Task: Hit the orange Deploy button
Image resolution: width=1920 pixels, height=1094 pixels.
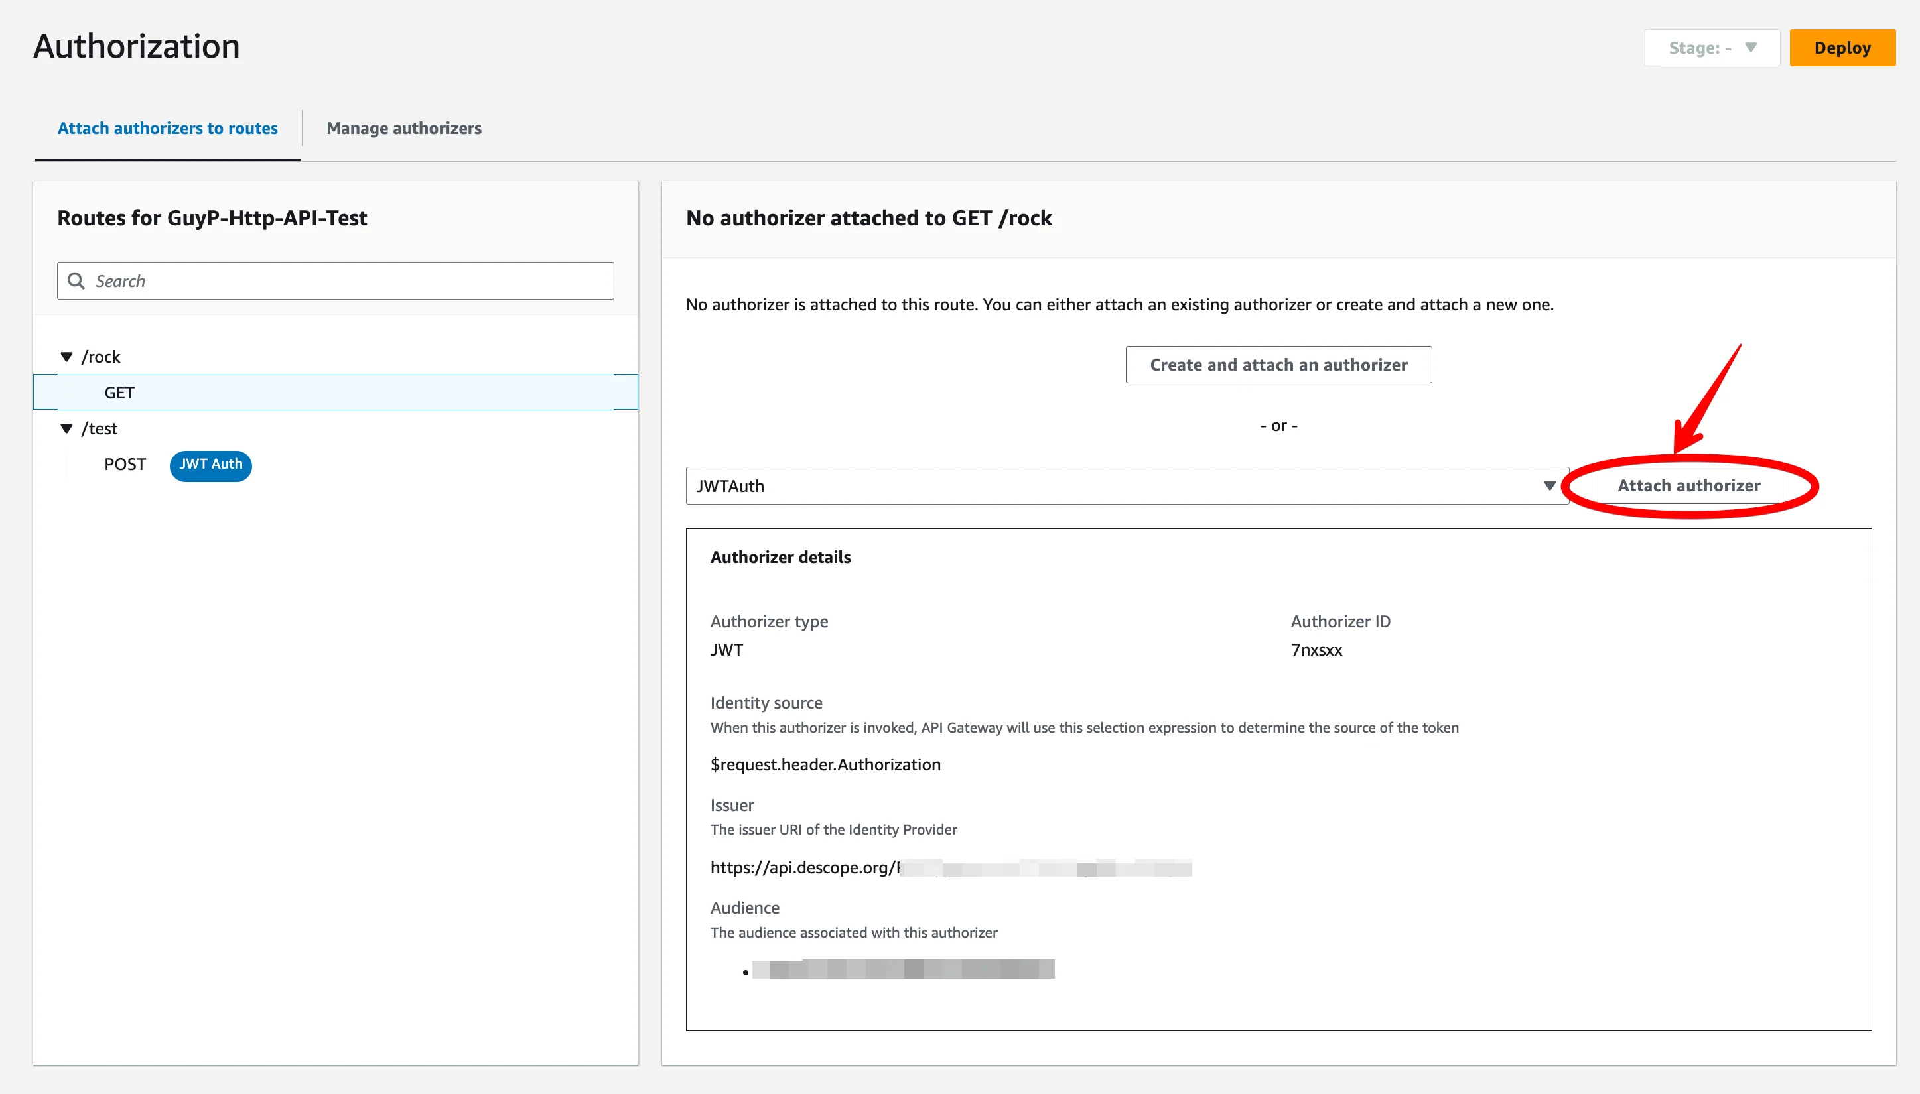Action: click(1842, 48)
